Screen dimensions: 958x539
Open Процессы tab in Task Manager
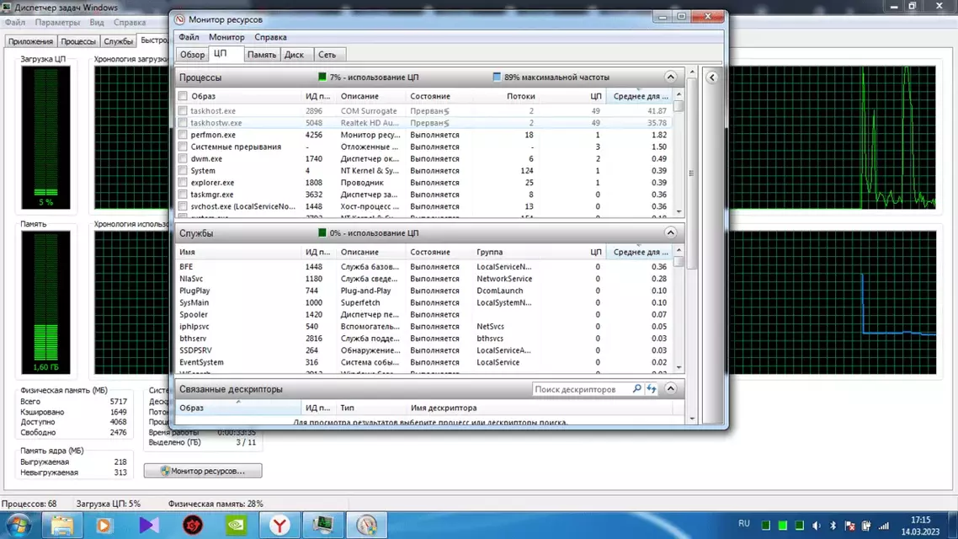pyautogui.click(x=78, y=41)
